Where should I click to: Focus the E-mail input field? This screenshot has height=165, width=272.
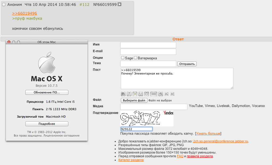click(148, 52)
